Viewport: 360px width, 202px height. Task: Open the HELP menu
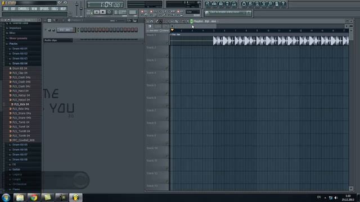[x=63, y=9]
